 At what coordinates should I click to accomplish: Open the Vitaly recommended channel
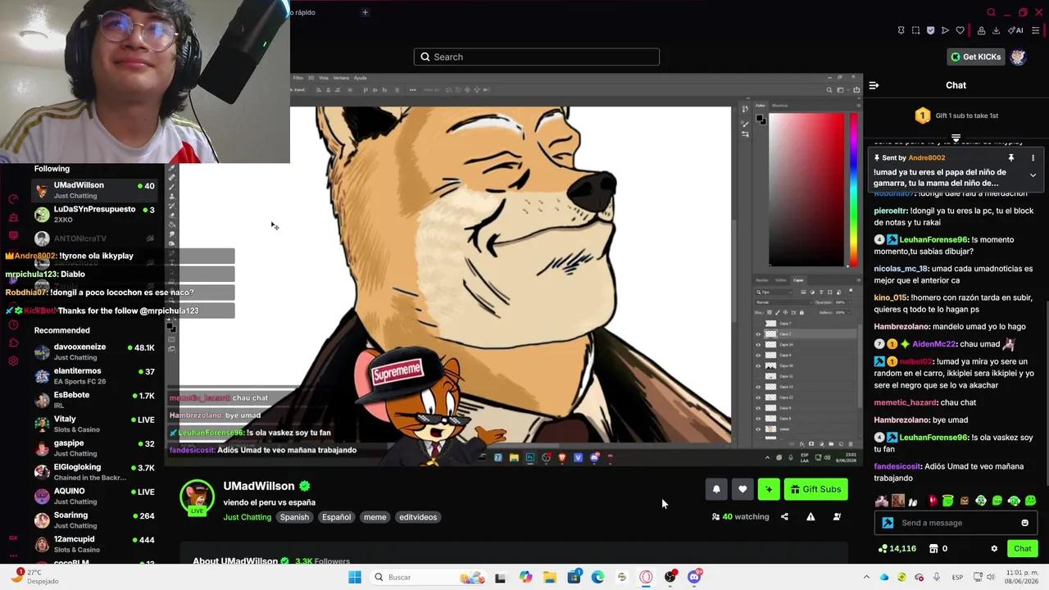click(x=94, y=424)
